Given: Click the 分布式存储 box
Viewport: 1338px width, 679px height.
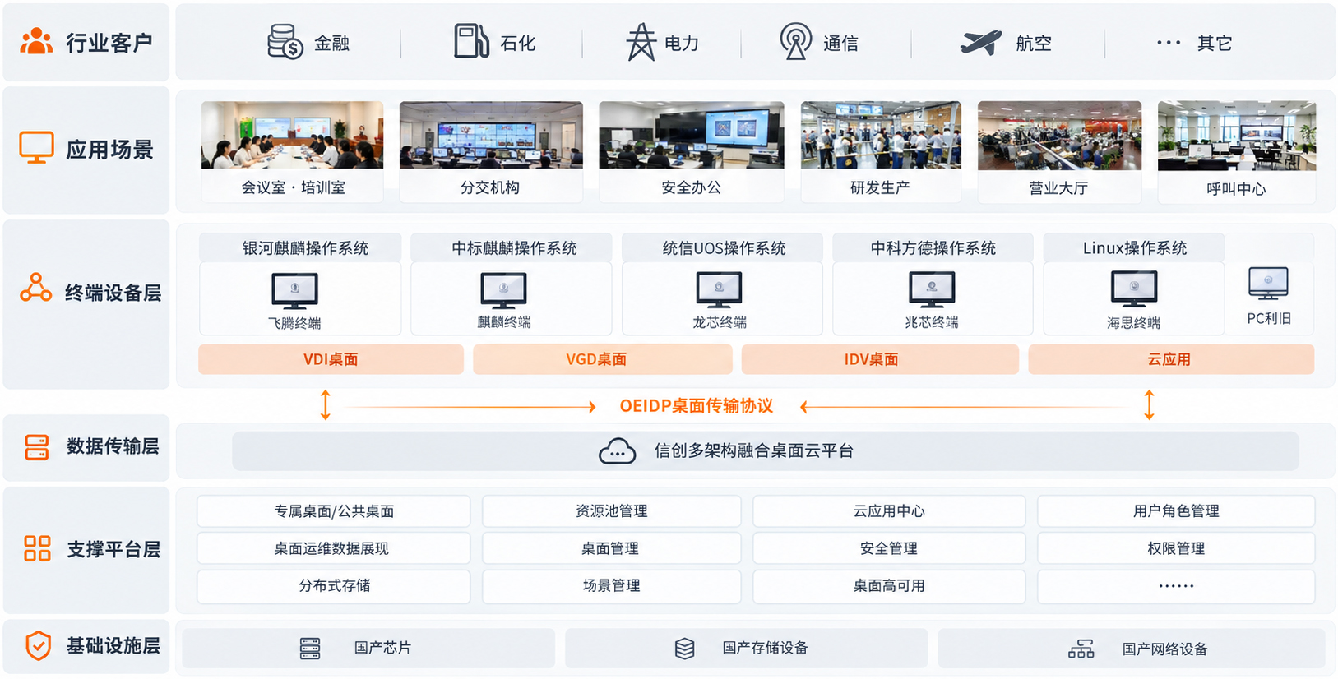Looking at the screenshot, I should click(x=334, y=586).
